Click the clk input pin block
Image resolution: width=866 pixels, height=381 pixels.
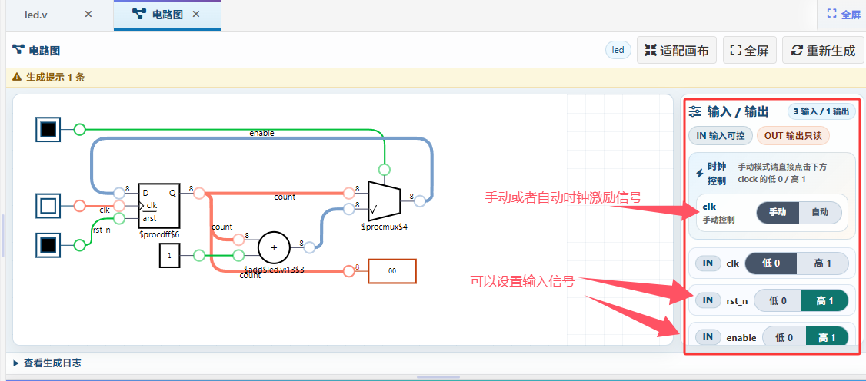tap(48, 206)
